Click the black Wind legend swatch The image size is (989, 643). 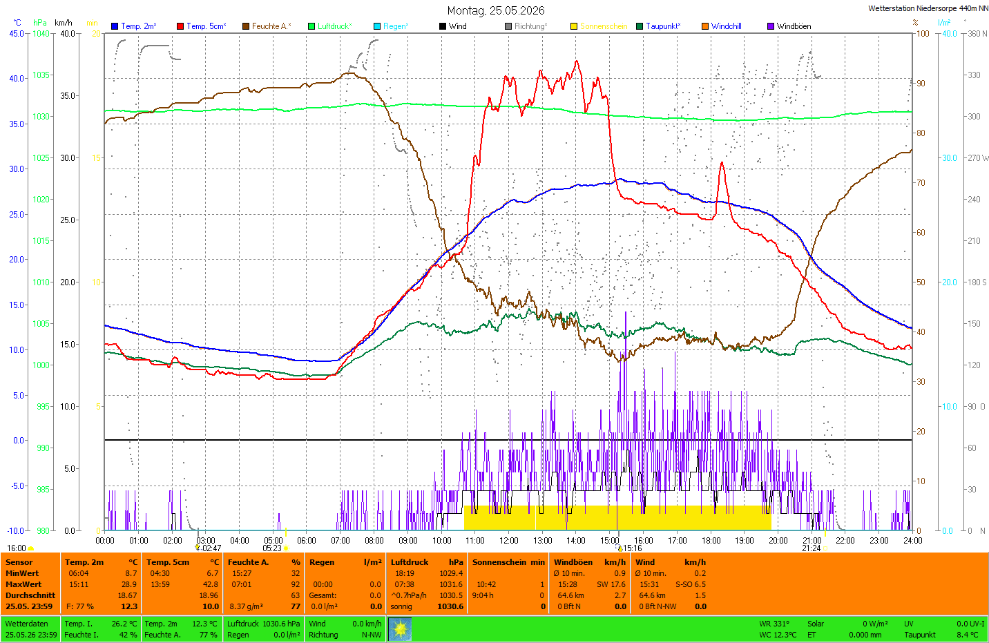[x=443, y=26]
